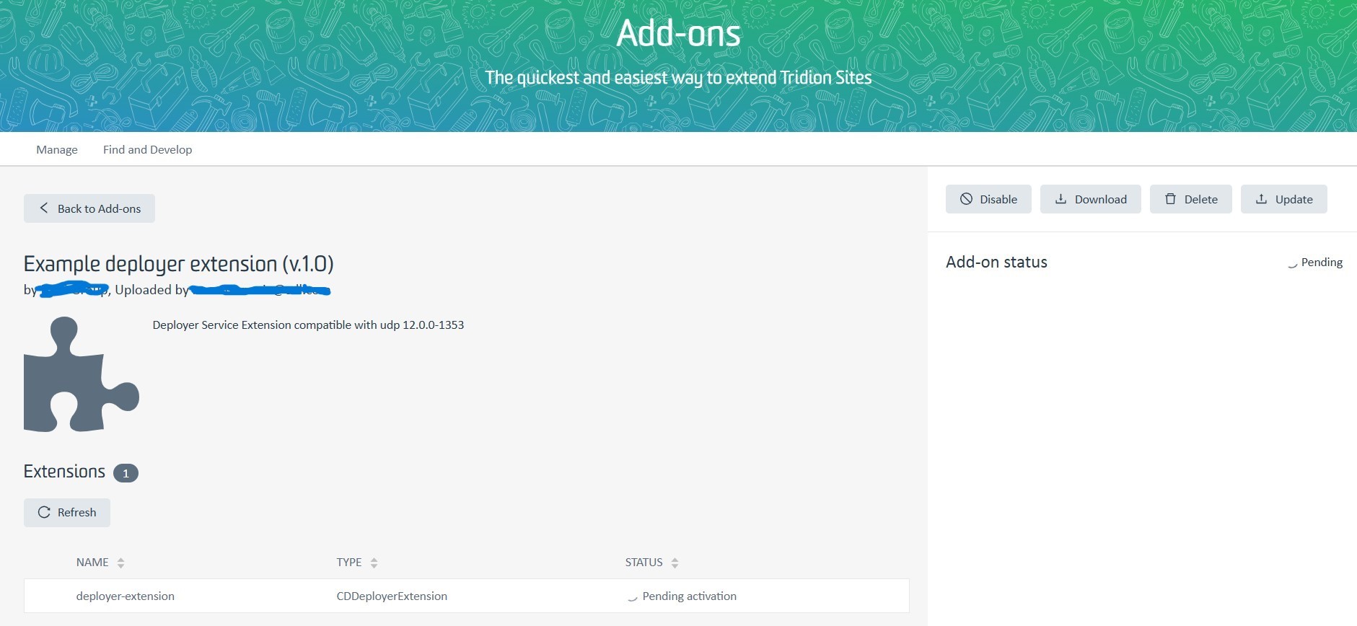Go back to Add-ons list

click(x=89, y=208)
